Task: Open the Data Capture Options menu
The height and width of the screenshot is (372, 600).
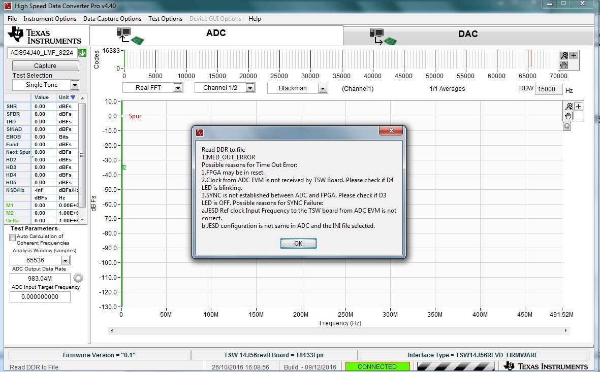Action: click(x=112, y=19)
